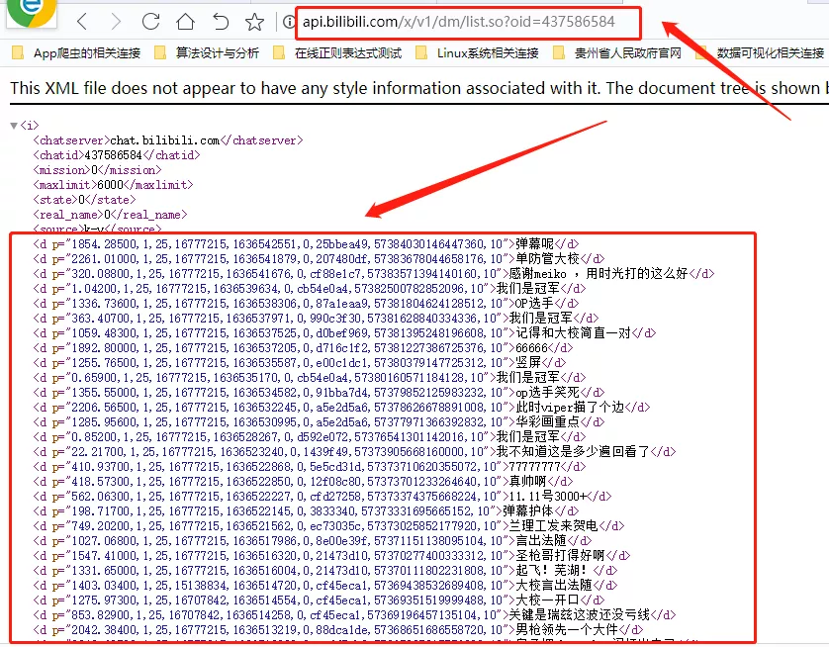Collapse the <i> root XML node
The image size is (829, 647).
(14, 126)
